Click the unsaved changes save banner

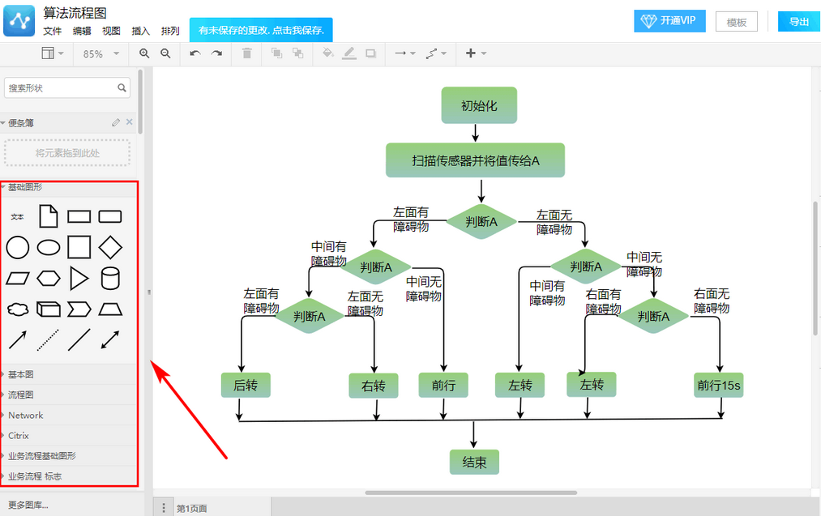pyautogui.click(x=261, y=30)
